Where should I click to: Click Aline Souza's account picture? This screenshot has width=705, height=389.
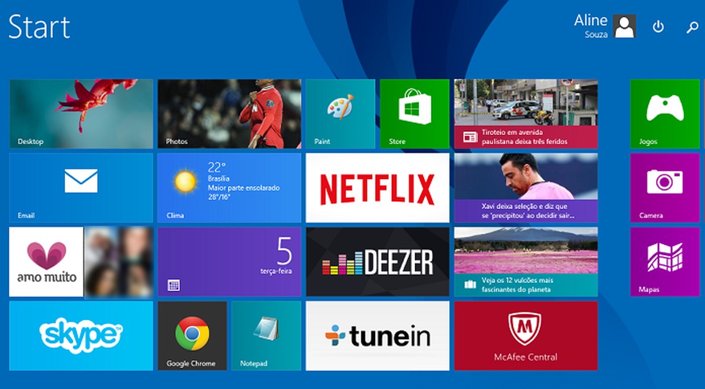tap(625, 26)
